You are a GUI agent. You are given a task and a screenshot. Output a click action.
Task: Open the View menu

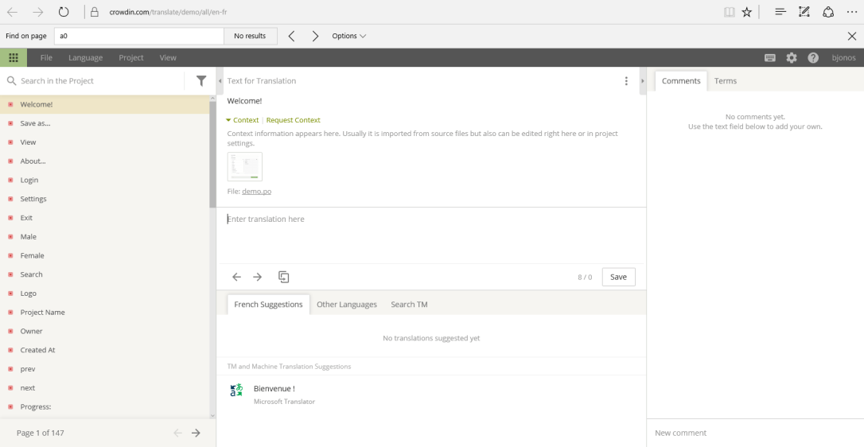(x=168, y=58)
